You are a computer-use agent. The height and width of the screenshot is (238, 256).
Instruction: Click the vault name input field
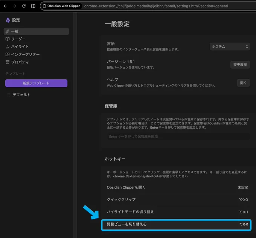point(178,137)
